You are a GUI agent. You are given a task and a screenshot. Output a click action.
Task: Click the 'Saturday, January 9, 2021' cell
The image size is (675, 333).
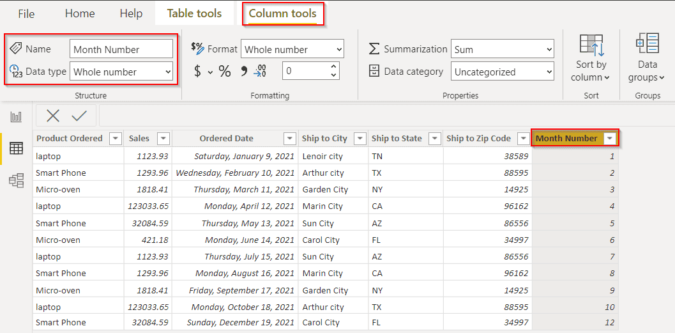pos(235,156)
